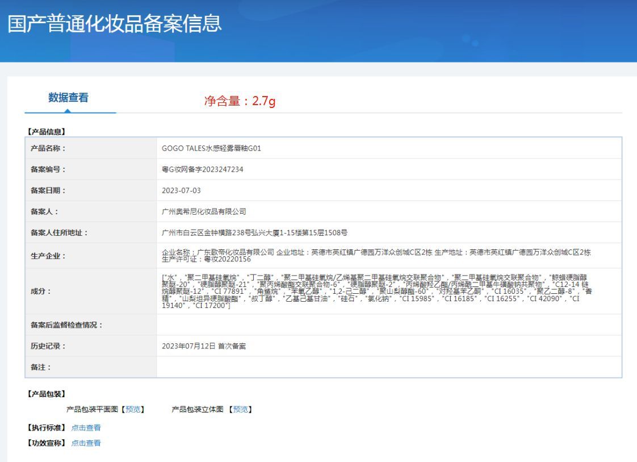Open the 数据查看 tab

[68, 98]
